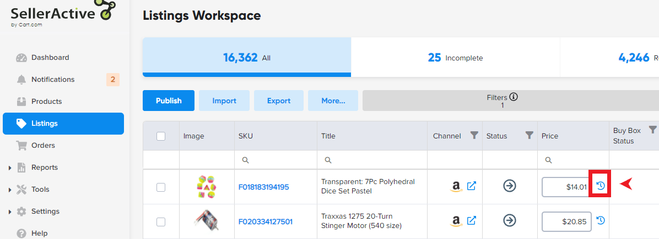
Task: Expand the Tools sidebar section
Action: pos(10,190)
